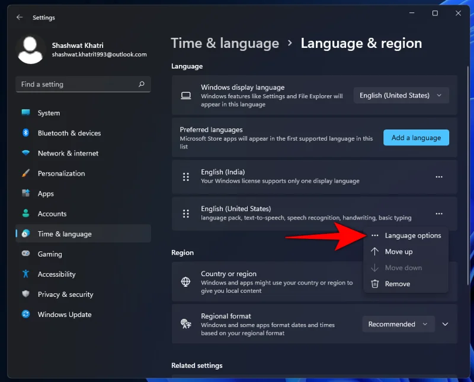The width and height of the screenshot is (474, 382).
Task: Select the Accessibility sidebar icon
Action: (26, 274)
